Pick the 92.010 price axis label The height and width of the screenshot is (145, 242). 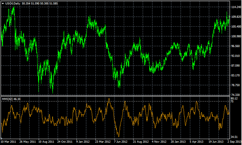(x=235, y=56)
